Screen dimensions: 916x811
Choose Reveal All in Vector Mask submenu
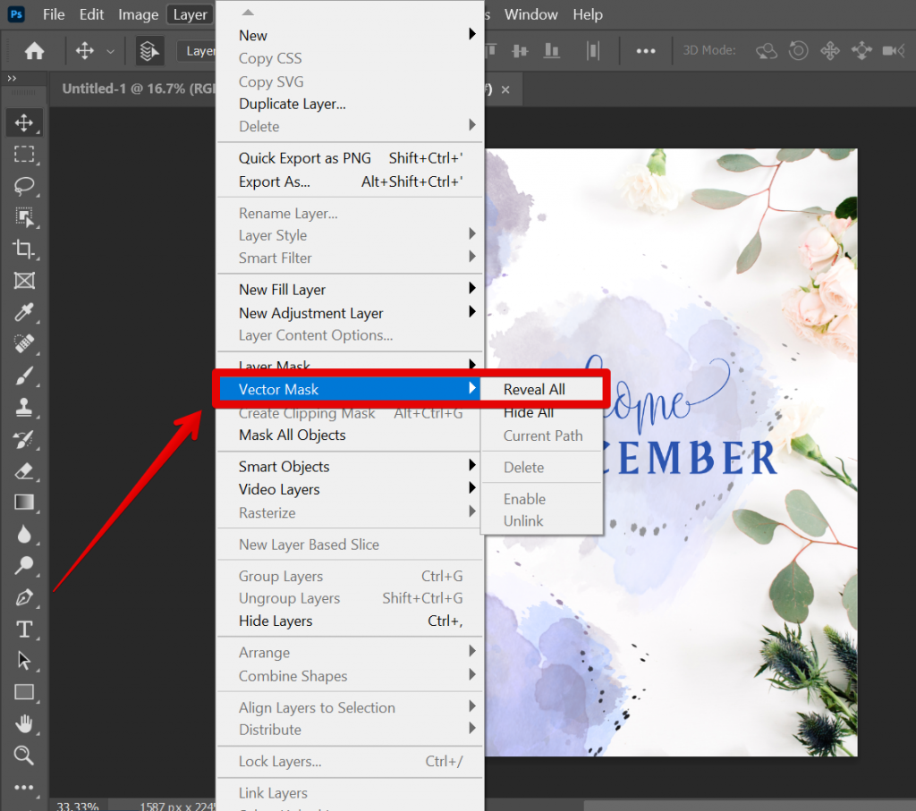point(534,389)
